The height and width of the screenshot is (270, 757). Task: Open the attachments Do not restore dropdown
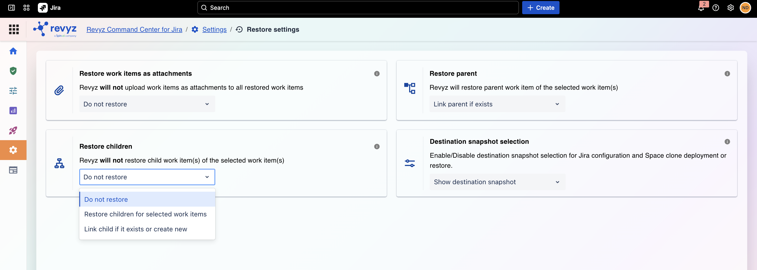pyautogui.click(x=147, y=104)
